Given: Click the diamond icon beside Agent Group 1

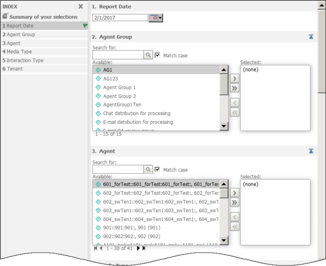Looking at the screenshot, I should (98, 87).
